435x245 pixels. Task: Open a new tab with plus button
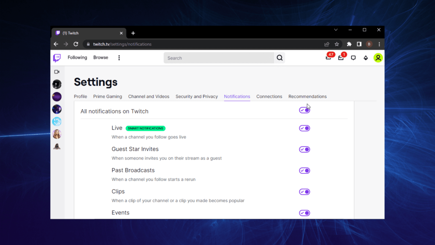(x=133, y=33)
